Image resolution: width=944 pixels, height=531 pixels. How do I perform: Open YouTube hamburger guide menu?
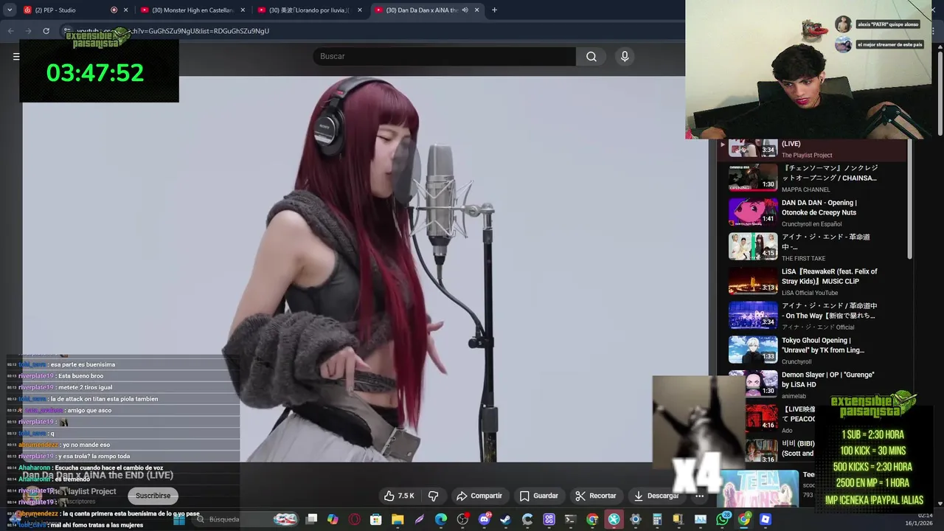16,57
